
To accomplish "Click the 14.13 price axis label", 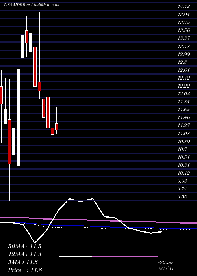I will coord(184,7).
